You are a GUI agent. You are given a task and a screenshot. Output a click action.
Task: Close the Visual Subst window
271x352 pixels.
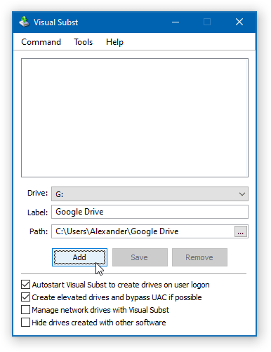(239, 22)
